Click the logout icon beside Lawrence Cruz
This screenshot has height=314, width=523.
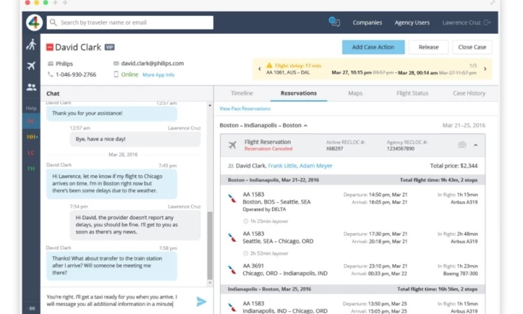[x=486, y=22]
